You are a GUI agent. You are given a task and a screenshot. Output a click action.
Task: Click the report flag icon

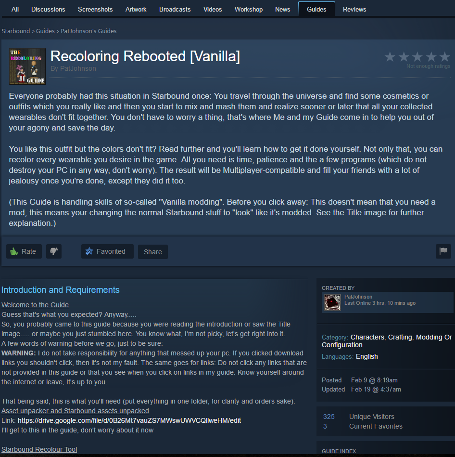pyautogui.click(x=443, y=251)
